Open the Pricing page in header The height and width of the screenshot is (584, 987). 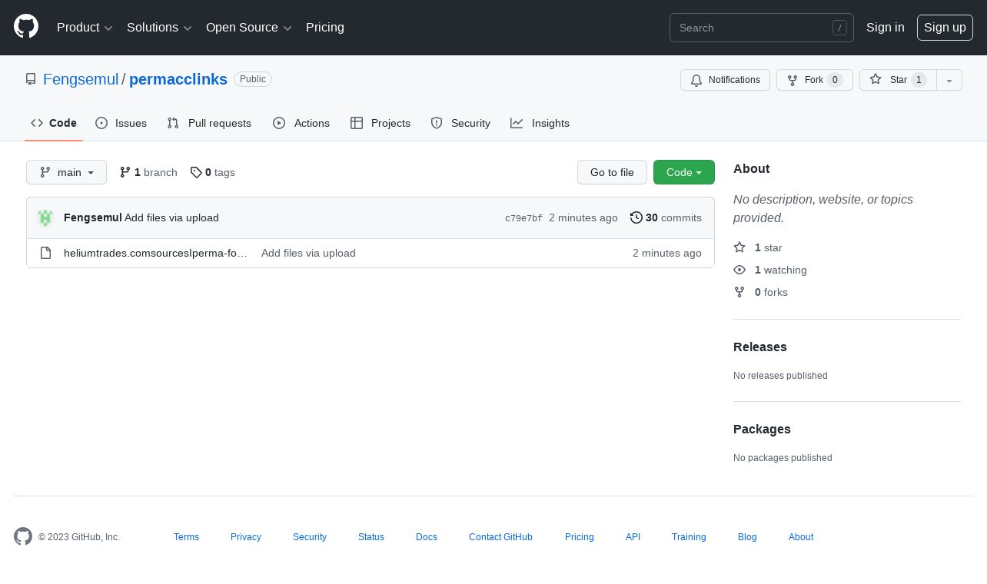325,28
